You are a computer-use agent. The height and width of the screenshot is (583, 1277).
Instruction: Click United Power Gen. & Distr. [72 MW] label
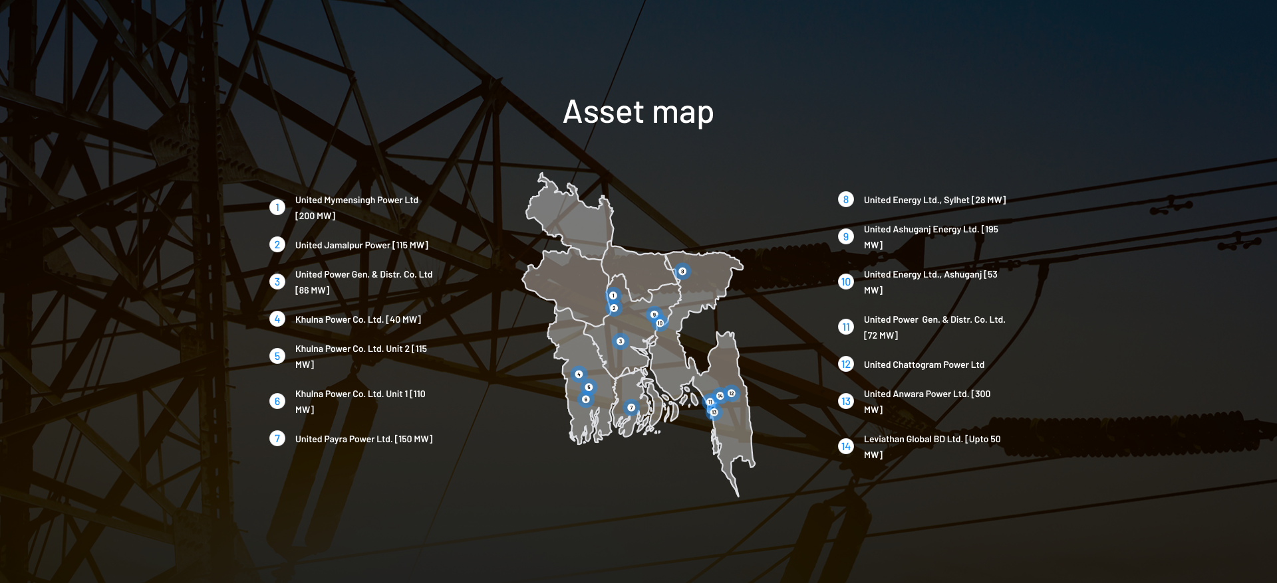click(934, 327)
